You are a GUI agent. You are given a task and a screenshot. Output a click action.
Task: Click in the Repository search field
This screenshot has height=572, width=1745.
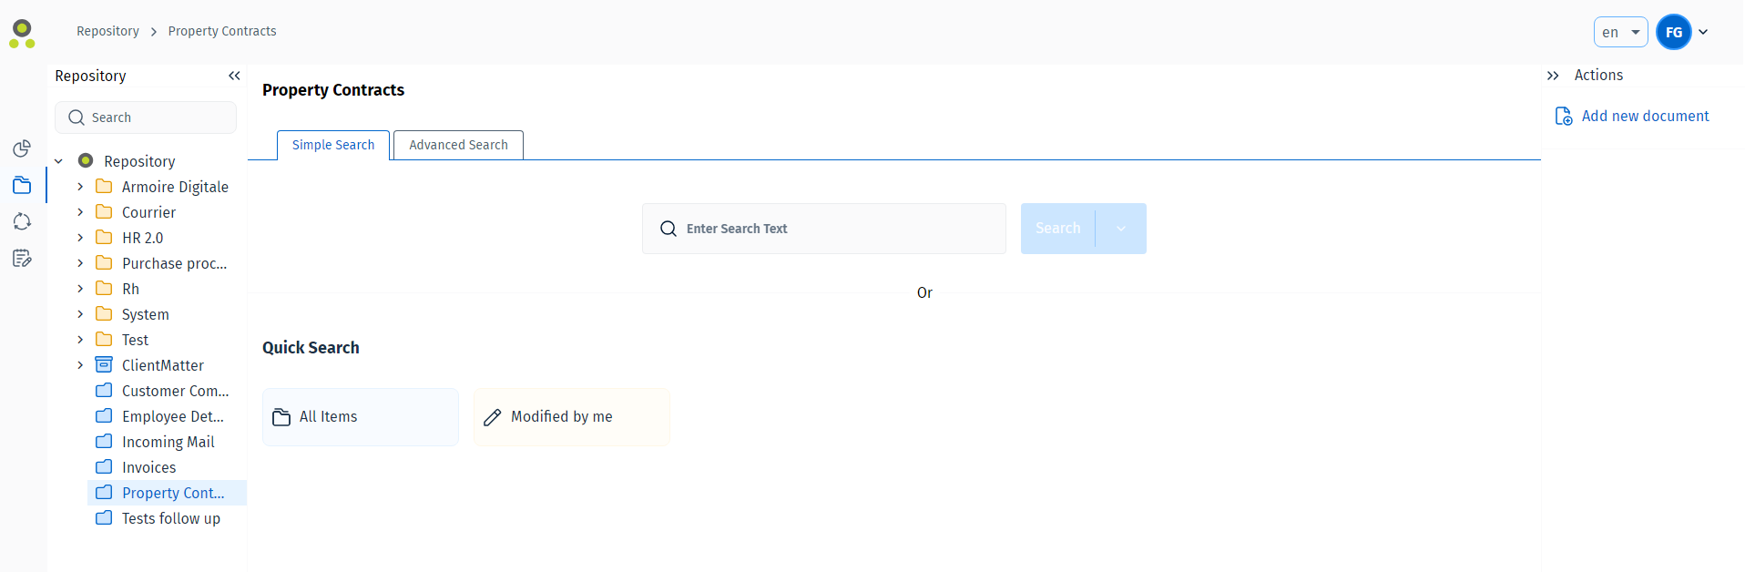click(x=146, y=117)
